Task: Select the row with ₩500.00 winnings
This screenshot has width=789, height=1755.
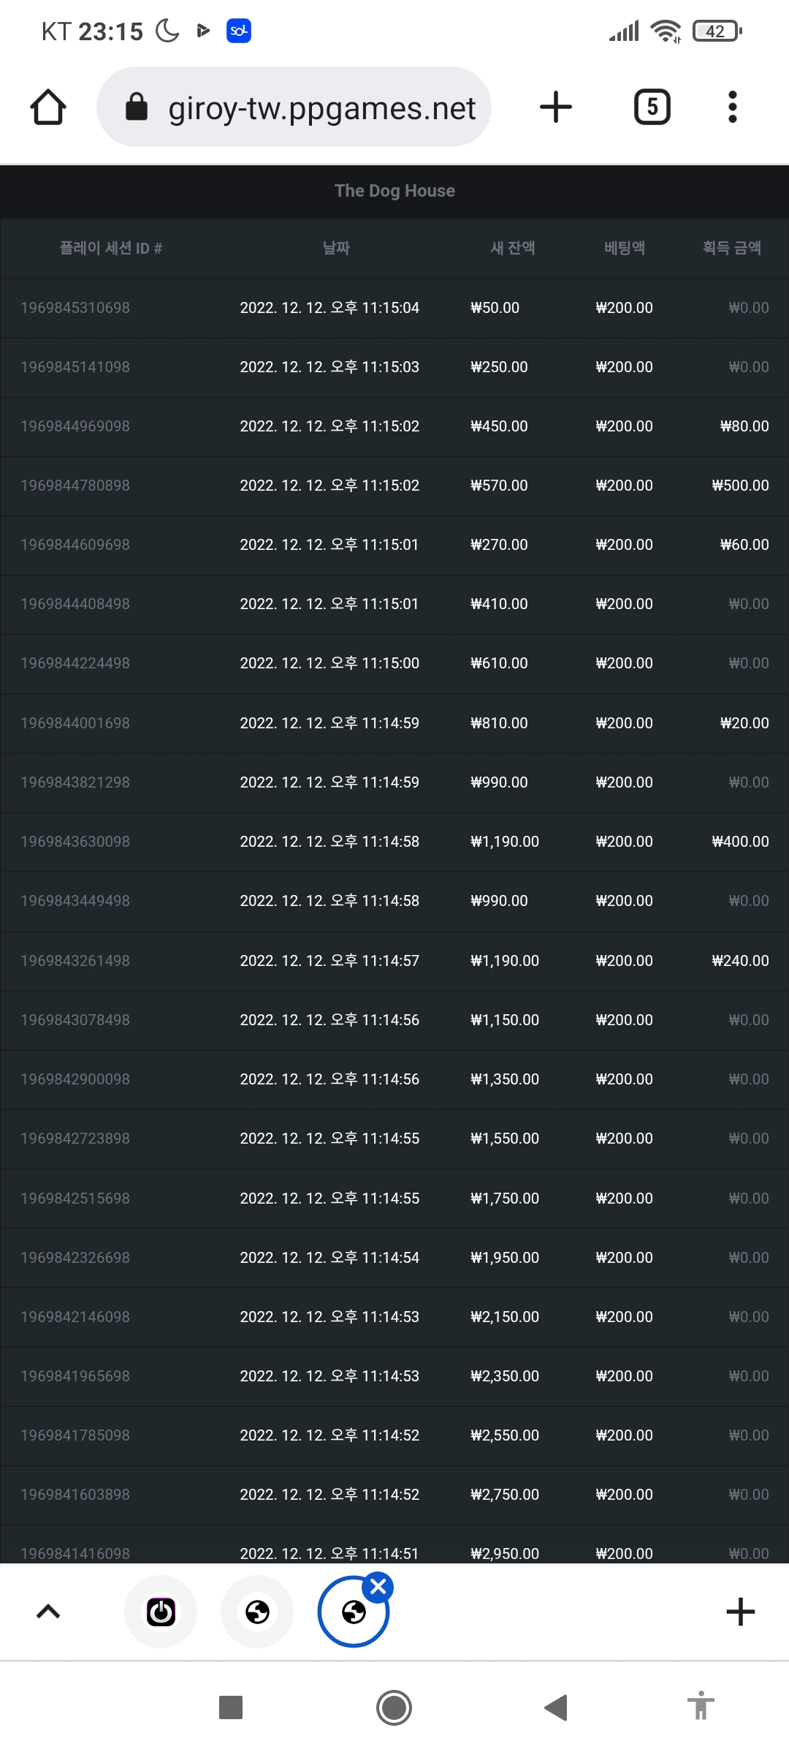Action: coord(394,486)
